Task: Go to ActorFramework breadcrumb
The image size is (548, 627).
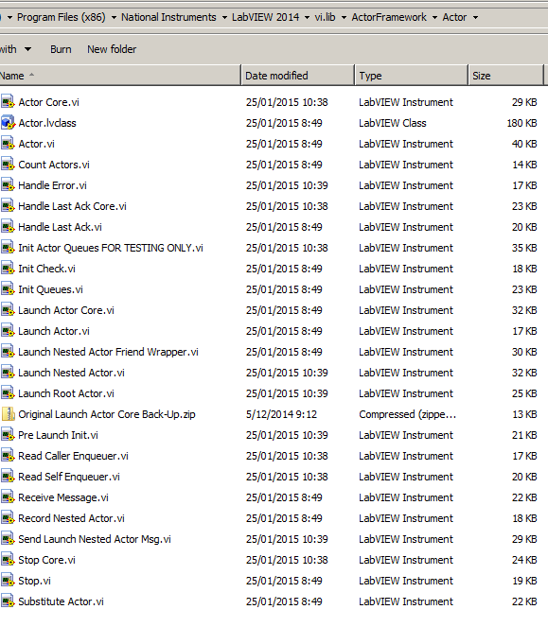Action: (389, 17)
